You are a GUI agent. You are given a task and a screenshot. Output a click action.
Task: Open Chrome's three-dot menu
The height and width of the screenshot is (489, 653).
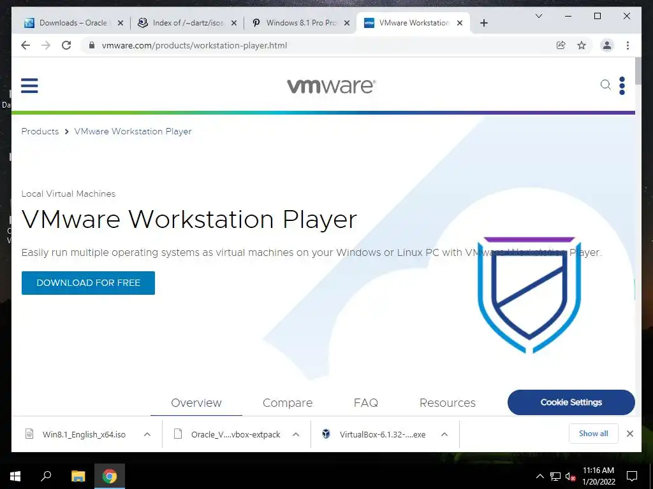coord(627,45)
